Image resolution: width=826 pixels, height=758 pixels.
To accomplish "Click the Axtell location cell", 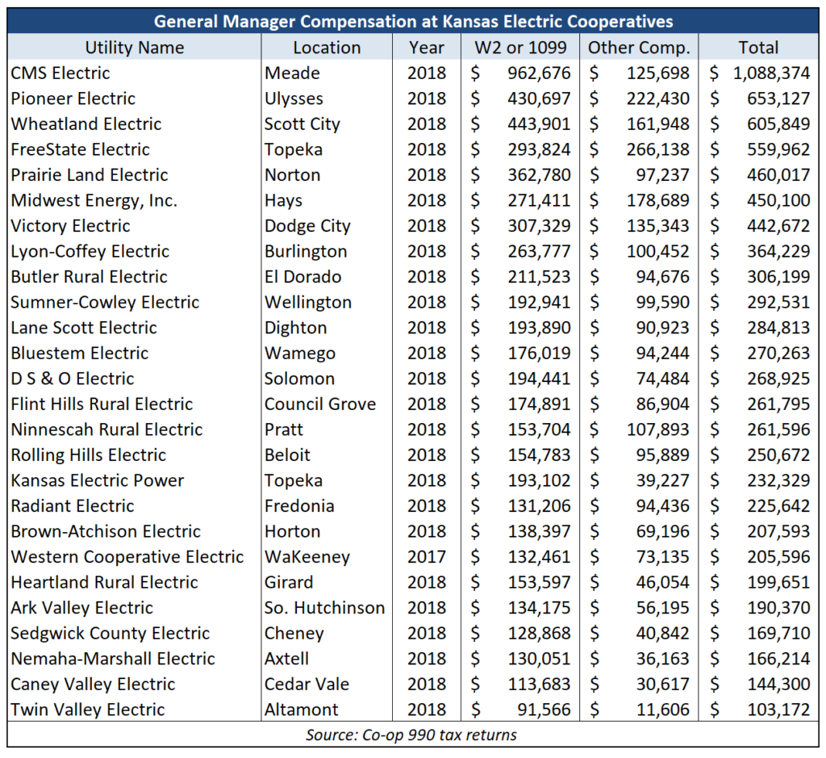I will point(286,659).
